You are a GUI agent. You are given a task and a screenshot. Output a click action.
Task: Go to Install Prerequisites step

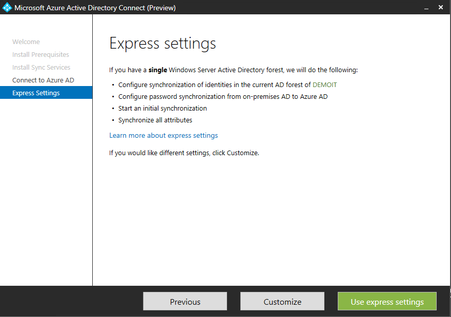click(x=40, y=55)
